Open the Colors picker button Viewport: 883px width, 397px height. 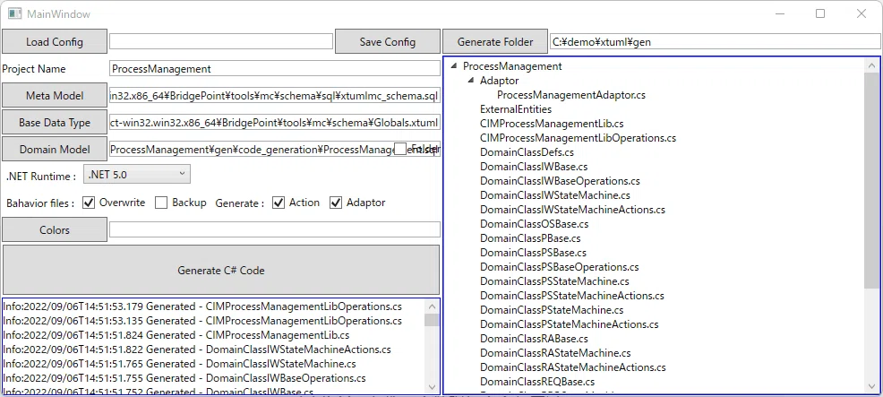pyautogui.click(x=55, y=230)
